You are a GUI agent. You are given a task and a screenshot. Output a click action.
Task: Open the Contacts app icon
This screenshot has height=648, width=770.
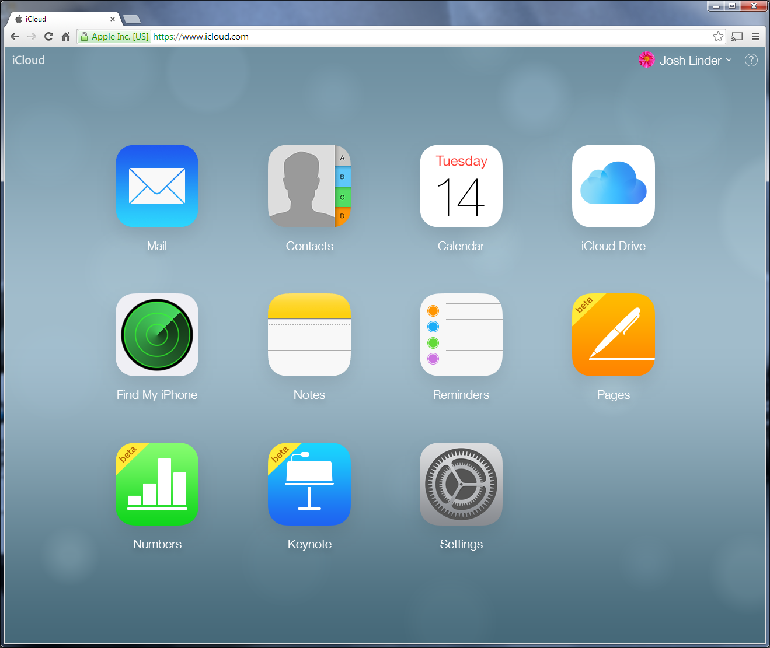309,186
